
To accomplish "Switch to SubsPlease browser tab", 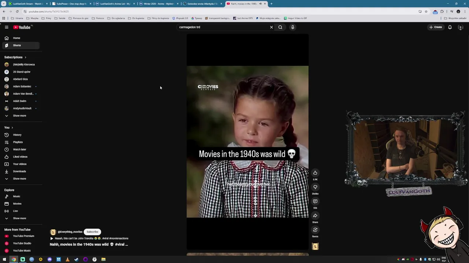I will (71, 4).
